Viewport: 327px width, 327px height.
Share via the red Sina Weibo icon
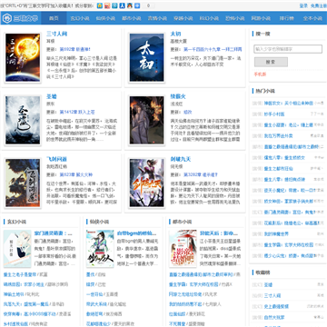[x=107, y=5]
